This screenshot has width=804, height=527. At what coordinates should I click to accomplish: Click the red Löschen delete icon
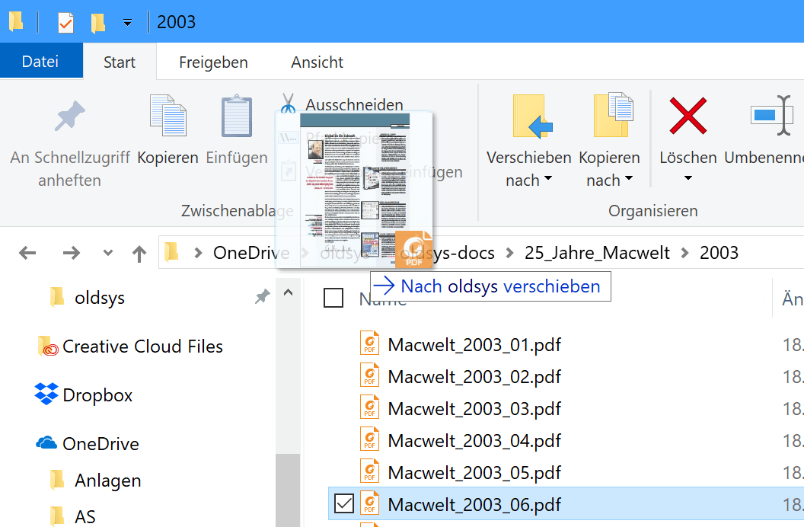point(688,116)
